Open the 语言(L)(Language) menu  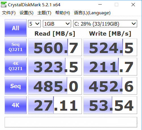(92, 13)
